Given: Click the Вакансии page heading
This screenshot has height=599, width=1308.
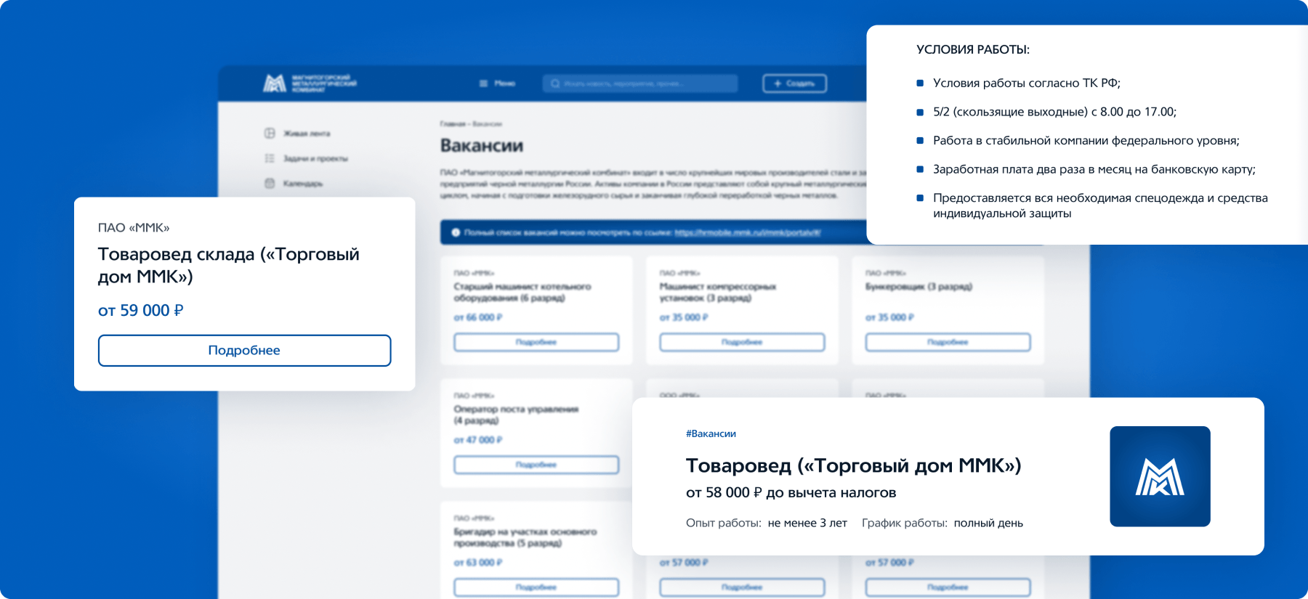Looking at the screenshot, I should pyautogui.click(x=482, y=146).
